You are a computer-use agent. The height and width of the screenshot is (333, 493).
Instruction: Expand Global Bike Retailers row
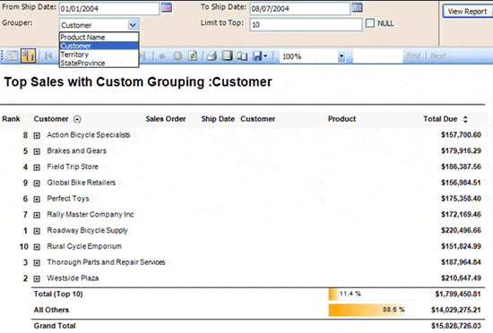coord(37,184)
